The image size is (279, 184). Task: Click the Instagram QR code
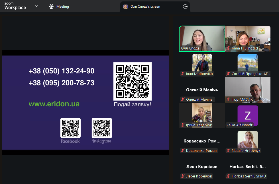(102, 128)
